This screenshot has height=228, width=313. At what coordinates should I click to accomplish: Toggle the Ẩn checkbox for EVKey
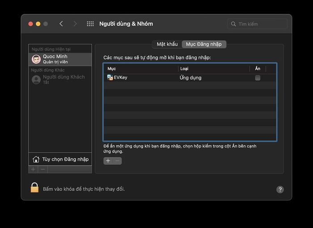(258, 78)
